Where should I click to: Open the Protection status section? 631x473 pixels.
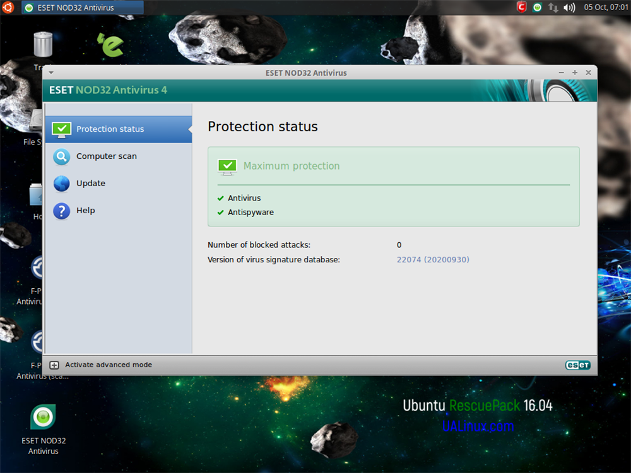(x=119, y=129)
